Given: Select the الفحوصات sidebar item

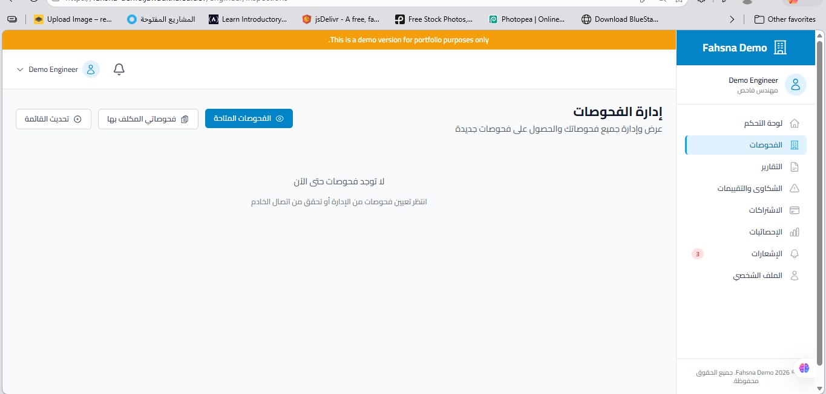Looking at the screenshot, I should tap(746, 145).
